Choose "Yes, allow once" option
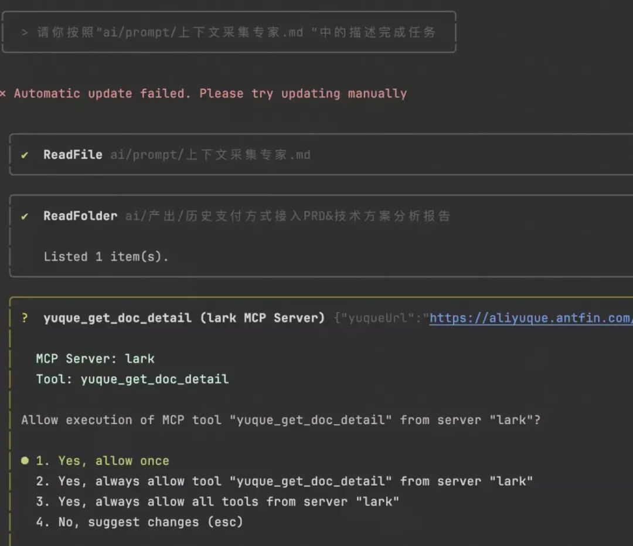The height and width of the screenshot is (546, 633). coord(103,461)
